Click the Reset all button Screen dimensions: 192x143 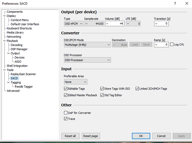[x=70, y=136]
